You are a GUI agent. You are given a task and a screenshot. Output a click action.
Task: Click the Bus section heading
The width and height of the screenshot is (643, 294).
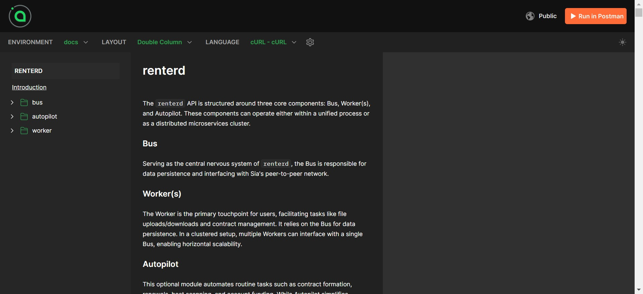(x=150, y=144)
